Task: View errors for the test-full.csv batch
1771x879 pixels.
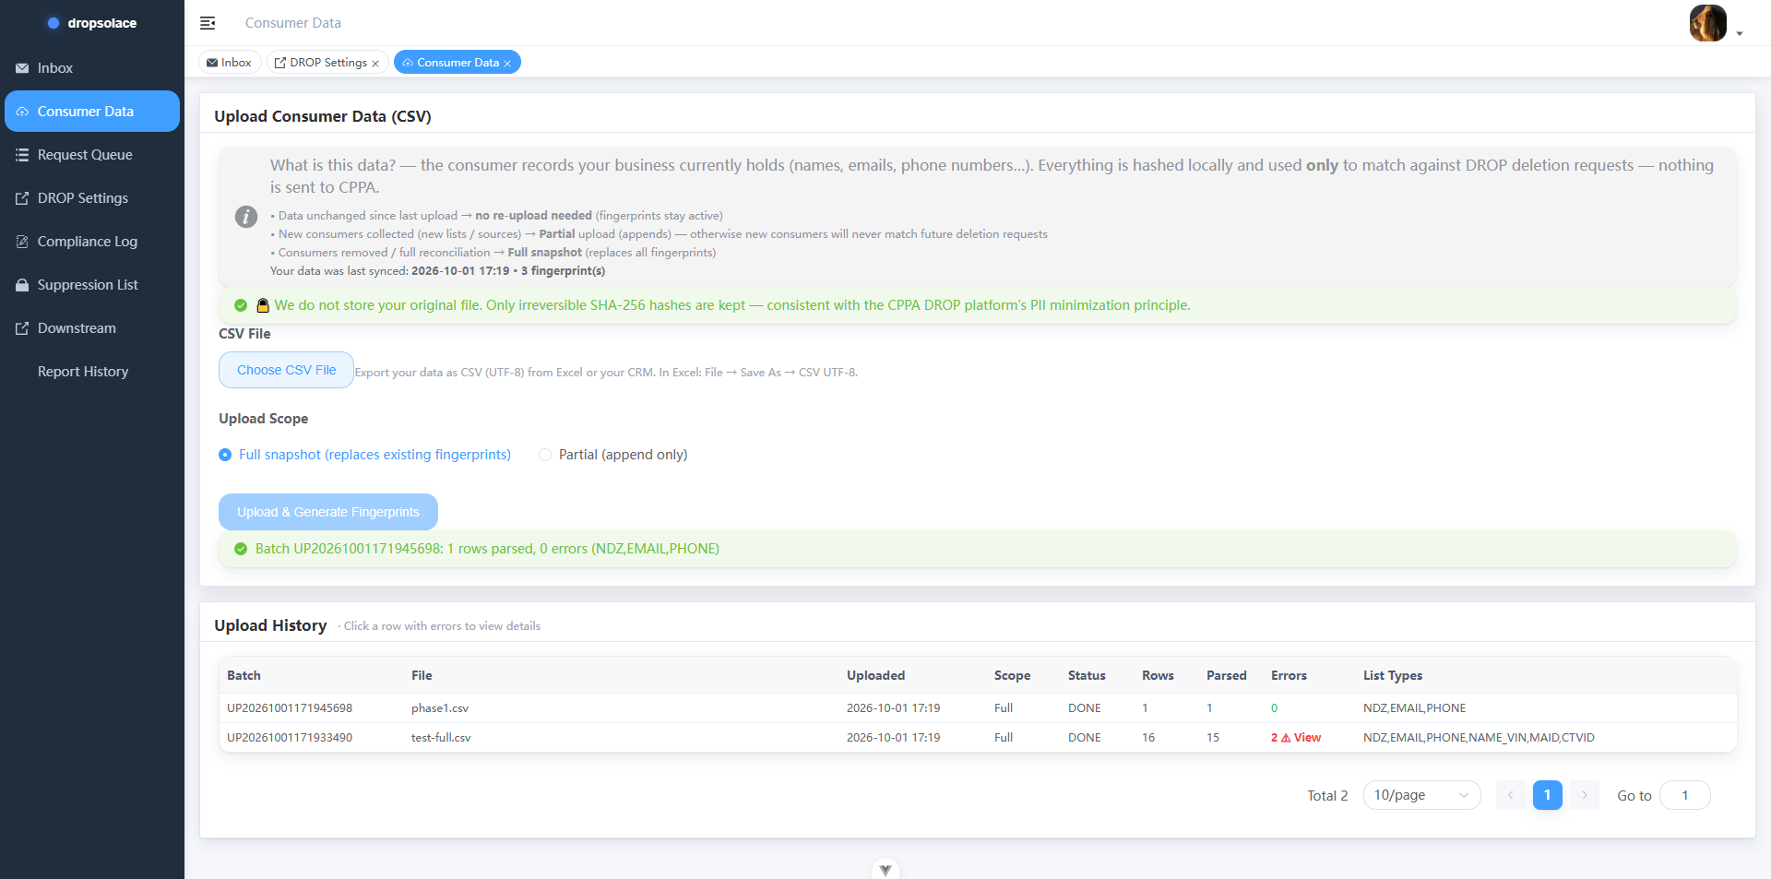Action: click(1296, 738)
